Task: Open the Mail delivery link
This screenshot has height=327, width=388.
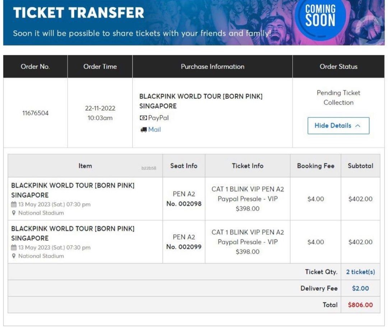Action: click(x=154, y=130)
